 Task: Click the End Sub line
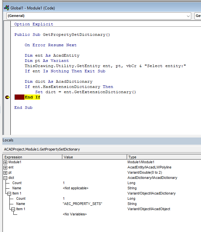23,108
